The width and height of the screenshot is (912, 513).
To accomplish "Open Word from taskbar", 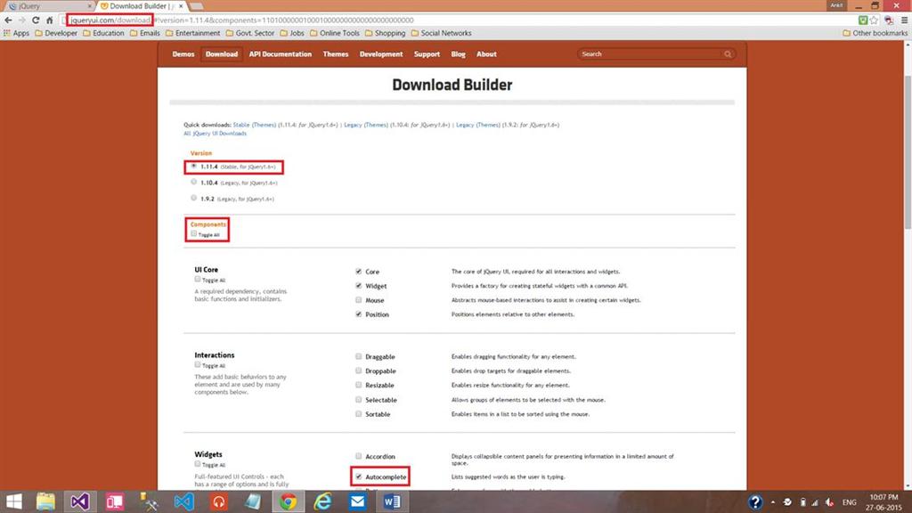I will pos(392,501).
